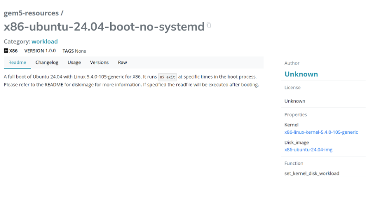Viewport: 367px width, 206px height.
Task: Switch to the Readme tab
Action: coord(17,62)
